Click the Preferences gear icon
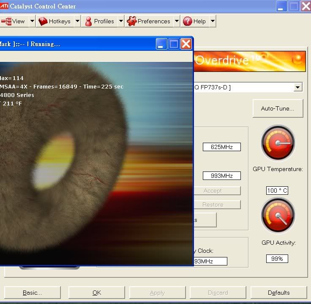Screen dimensions: 311x304 [x=131, y=21]
